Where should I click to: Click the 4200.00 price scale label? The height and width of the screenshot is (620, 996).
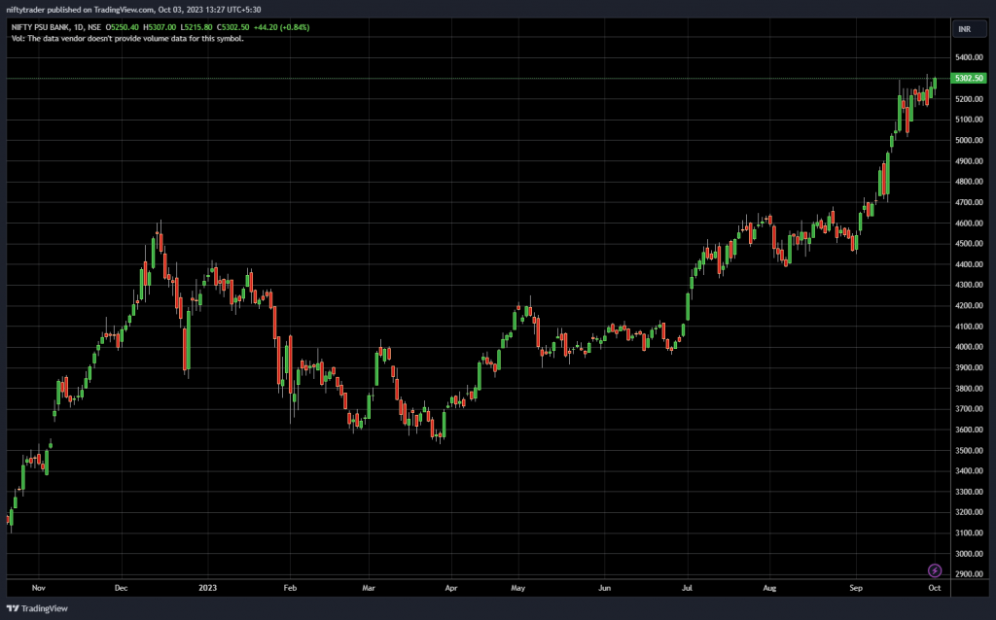969,306
